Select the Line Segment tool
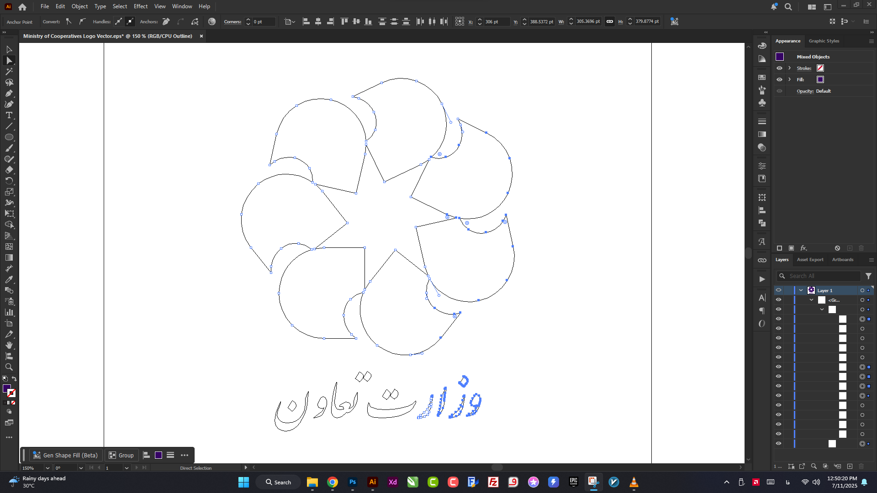877x493 pixels. click(x=9, y=126)
